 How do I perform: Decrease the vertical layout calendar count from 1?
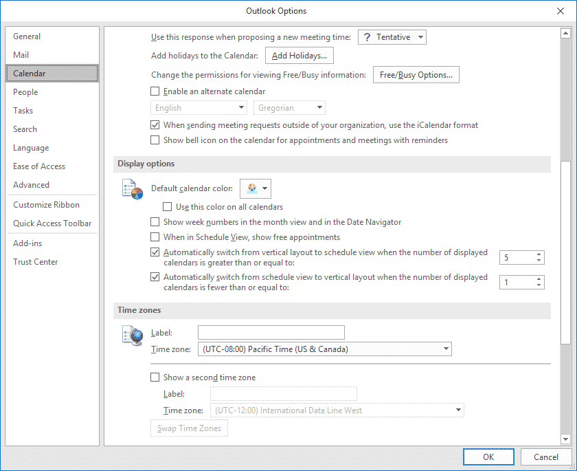(539, 285)
